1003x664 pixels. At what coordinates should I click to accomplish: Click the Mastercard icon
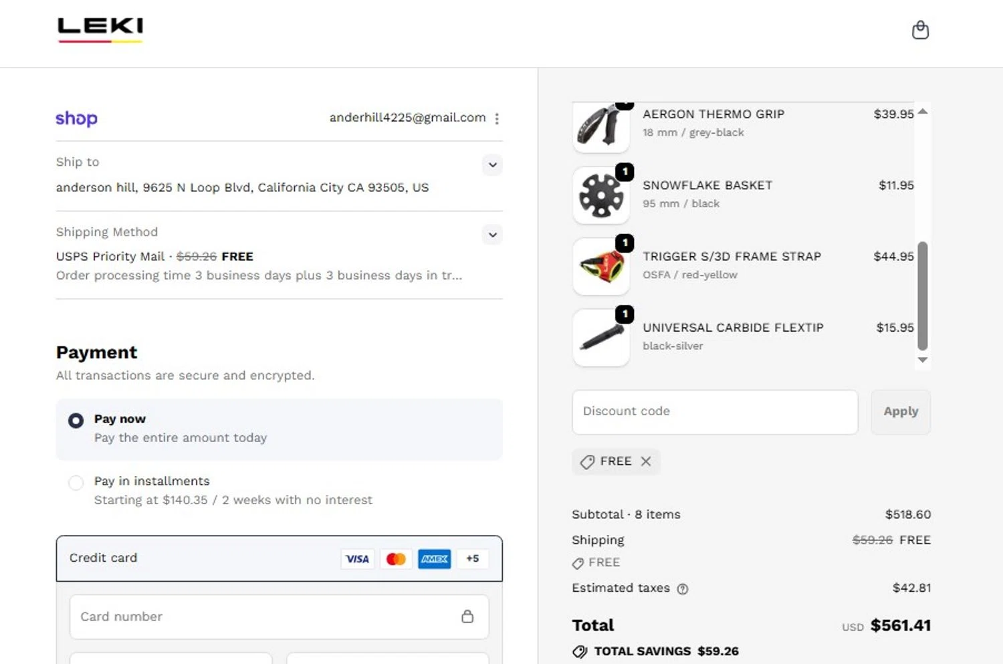tap(396, 559)
